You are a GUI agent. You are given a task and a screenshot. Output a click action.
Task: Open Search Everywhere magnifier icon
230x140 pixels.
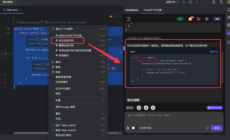(x=221, y=2)
